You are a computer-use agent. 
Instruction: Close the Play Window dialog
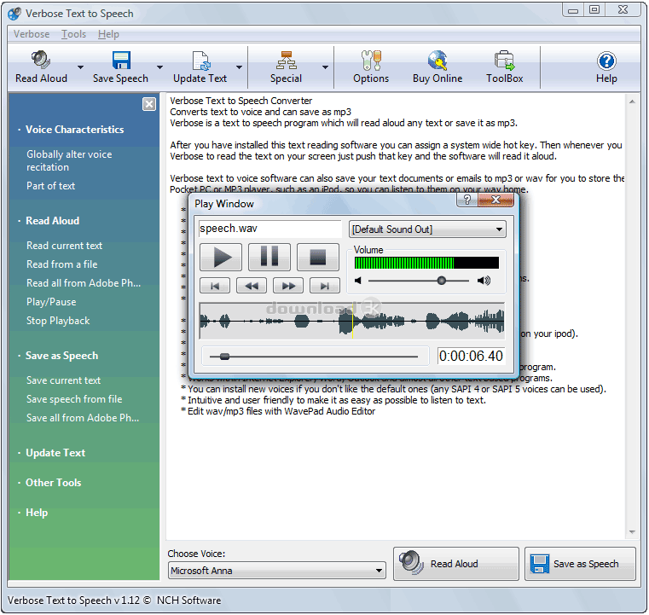[495, 200]
